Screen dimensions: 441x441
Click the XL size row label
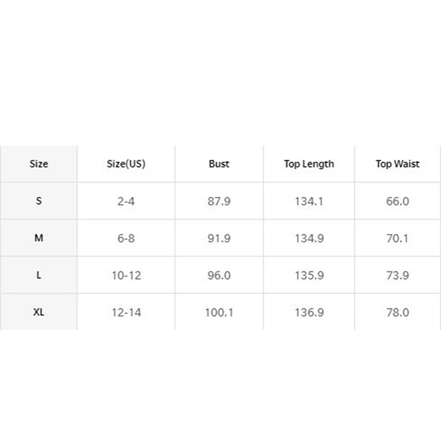coord(39,312)
